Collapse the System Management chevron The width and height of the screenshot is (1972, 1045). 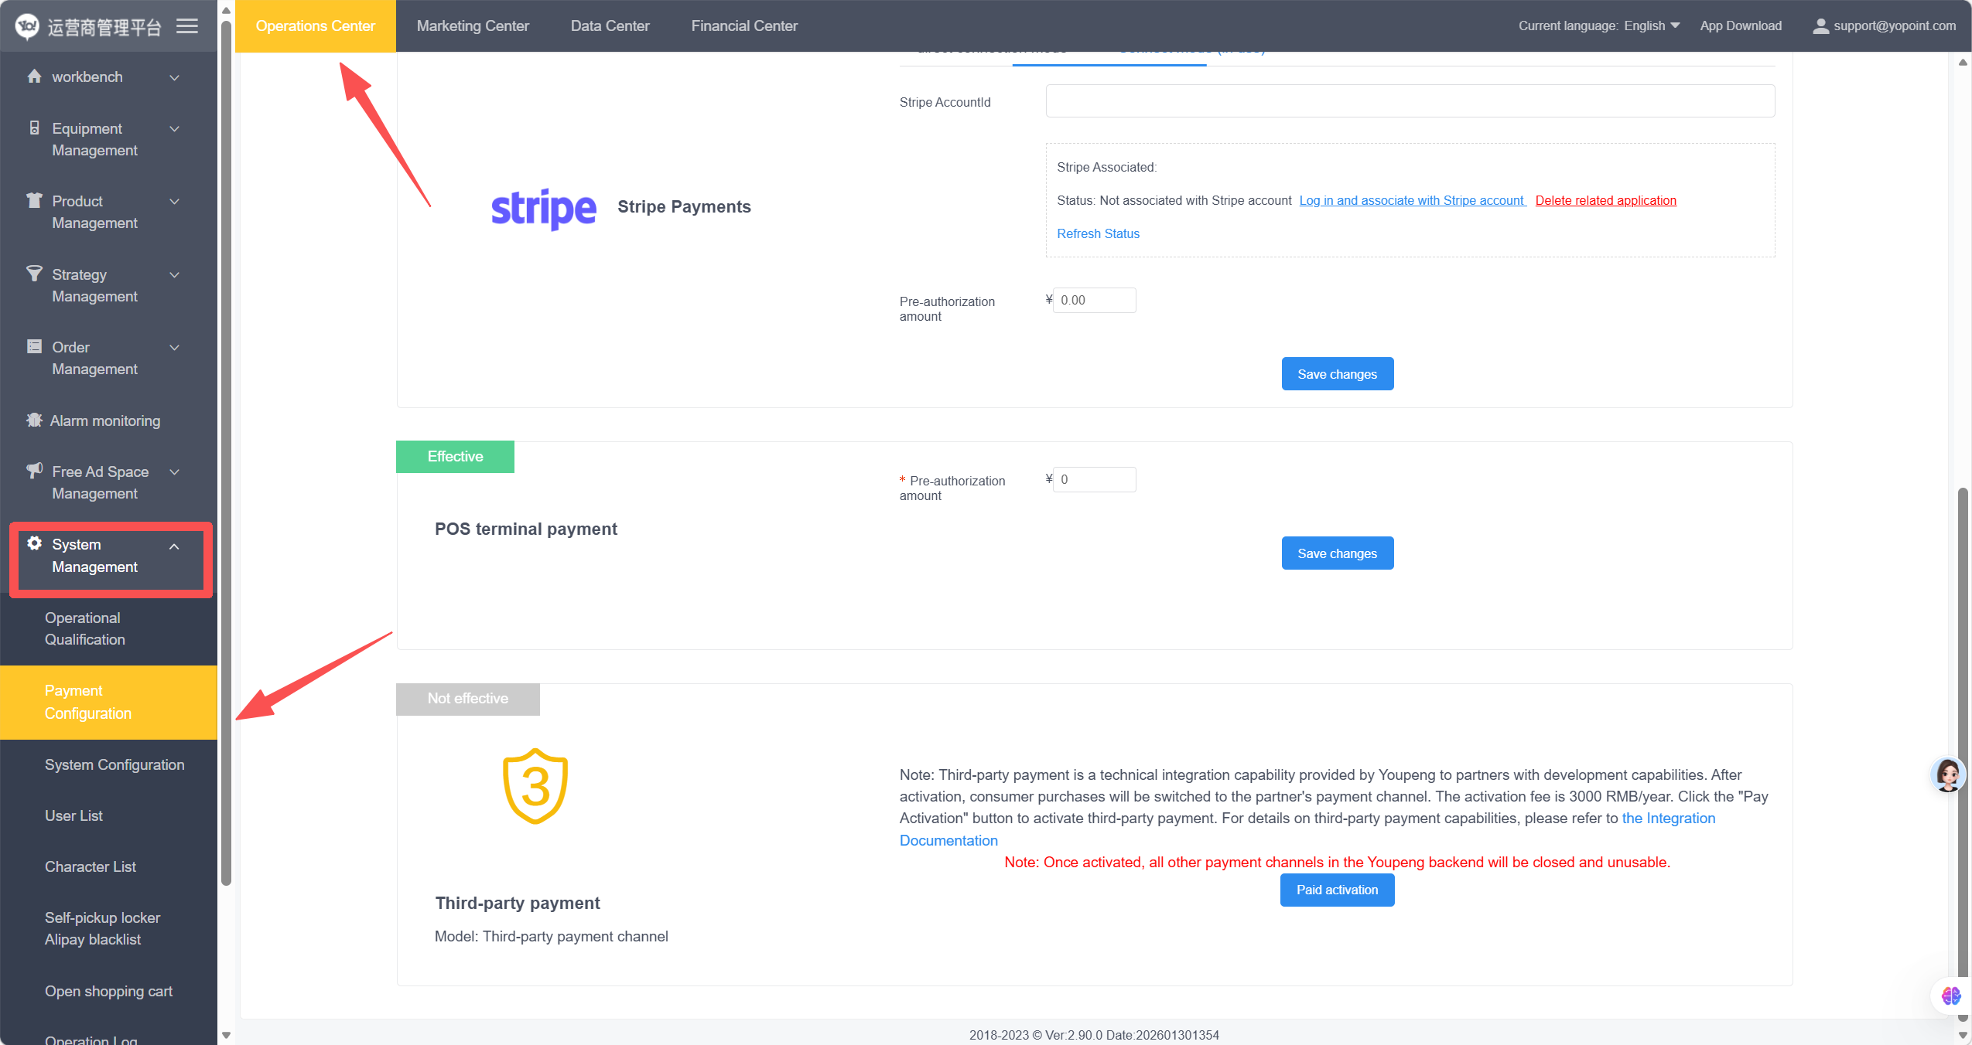(175, 546)
